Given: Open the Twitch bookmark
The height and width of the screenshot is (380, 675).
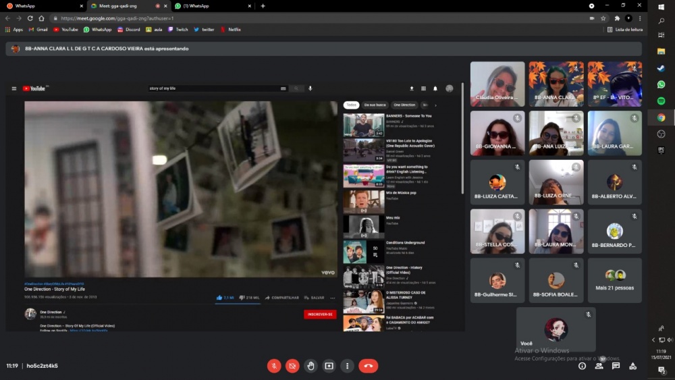Looking at the screenshot, I should (x=178, y=30).
